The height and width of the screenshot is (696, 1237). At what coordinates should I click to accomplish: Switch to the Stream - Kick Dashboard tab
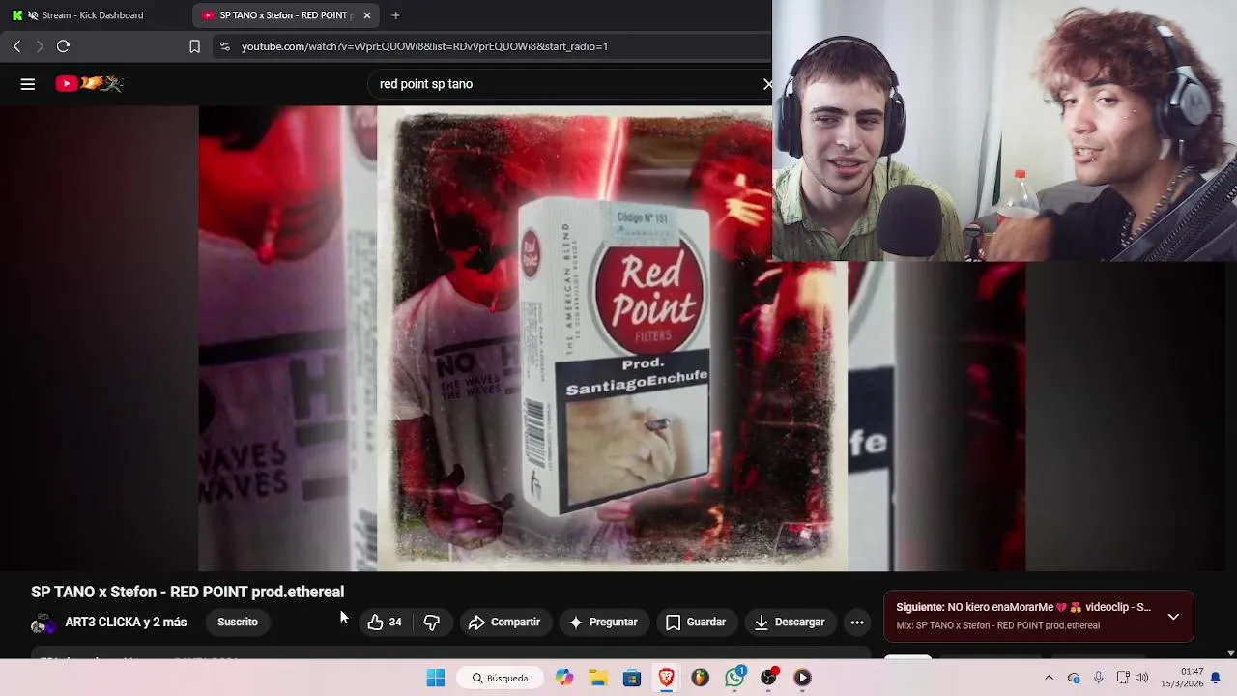pos(92,15)
